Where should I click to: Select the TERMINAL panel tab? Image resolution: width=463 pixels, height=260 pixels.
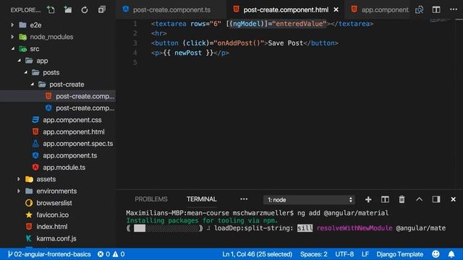point(202,199)
